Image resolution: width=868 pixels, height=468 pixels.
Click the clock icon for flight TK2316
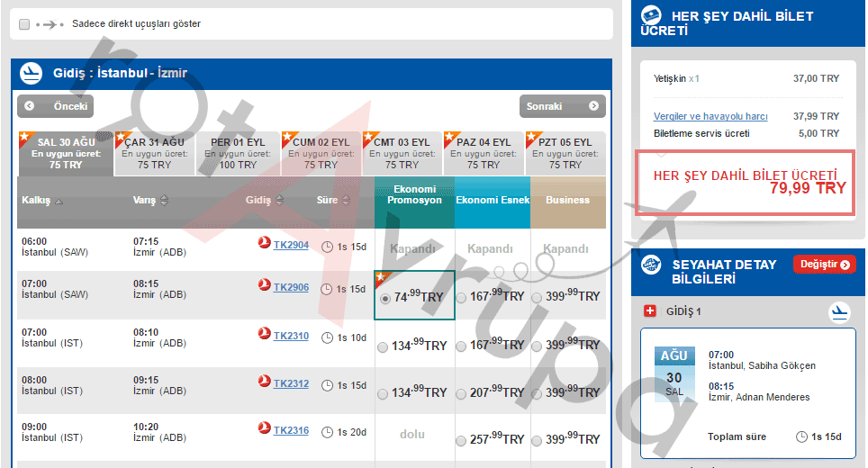point(327,432)
